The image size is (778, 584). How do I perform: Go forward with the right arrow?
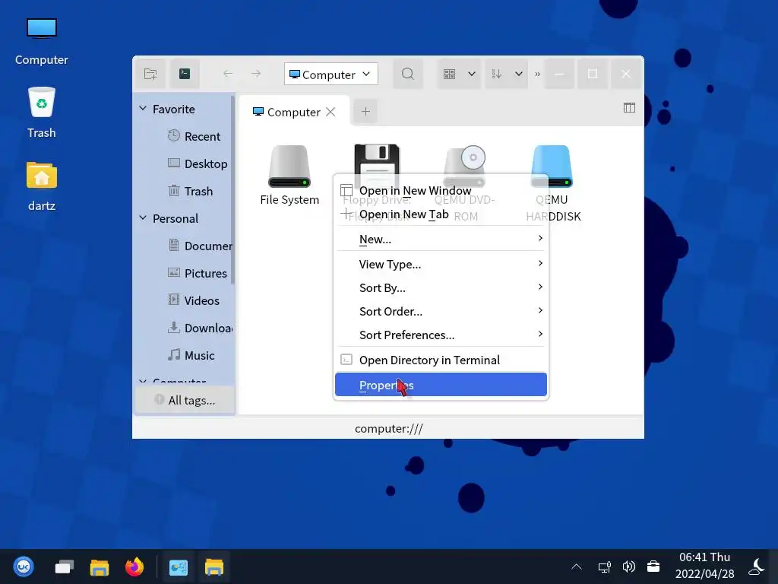[x=255, y=74]
